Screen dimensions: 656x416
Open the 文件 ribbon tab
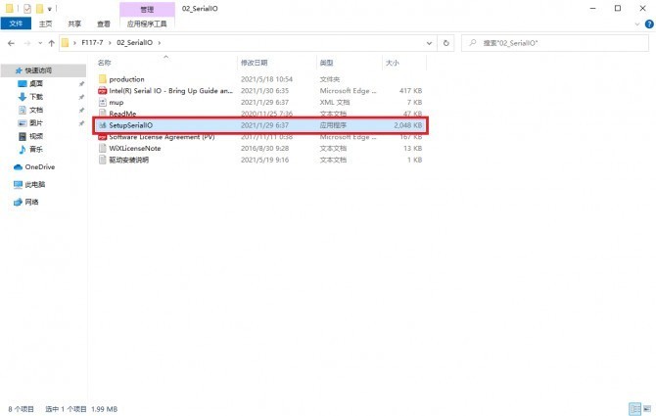click(x=16, y=23)
